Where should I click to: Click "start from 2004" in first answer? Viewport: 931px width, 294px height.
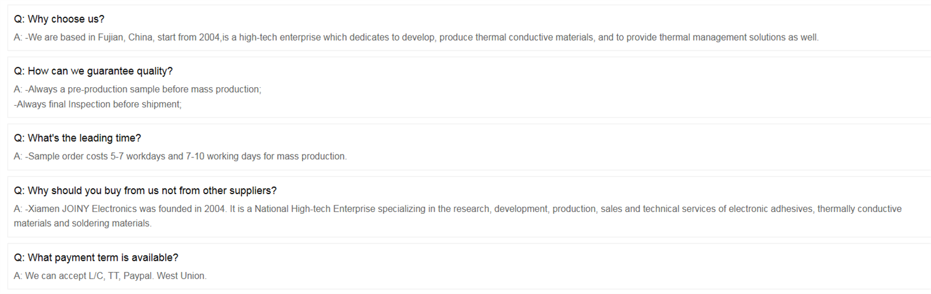[x=188, y=37]
